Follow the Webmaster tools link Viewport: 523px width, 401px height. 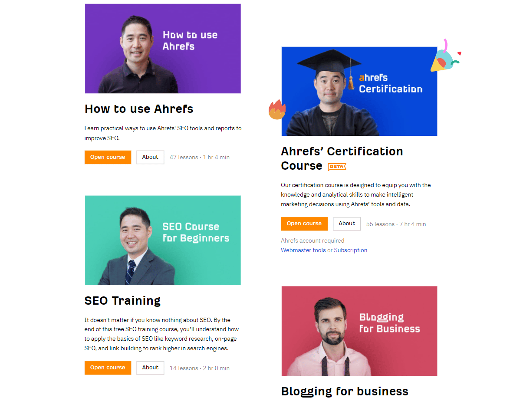pos(303,250)
